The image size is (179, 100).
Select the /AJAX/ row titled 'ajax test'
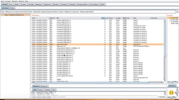[x=98, y=80]
